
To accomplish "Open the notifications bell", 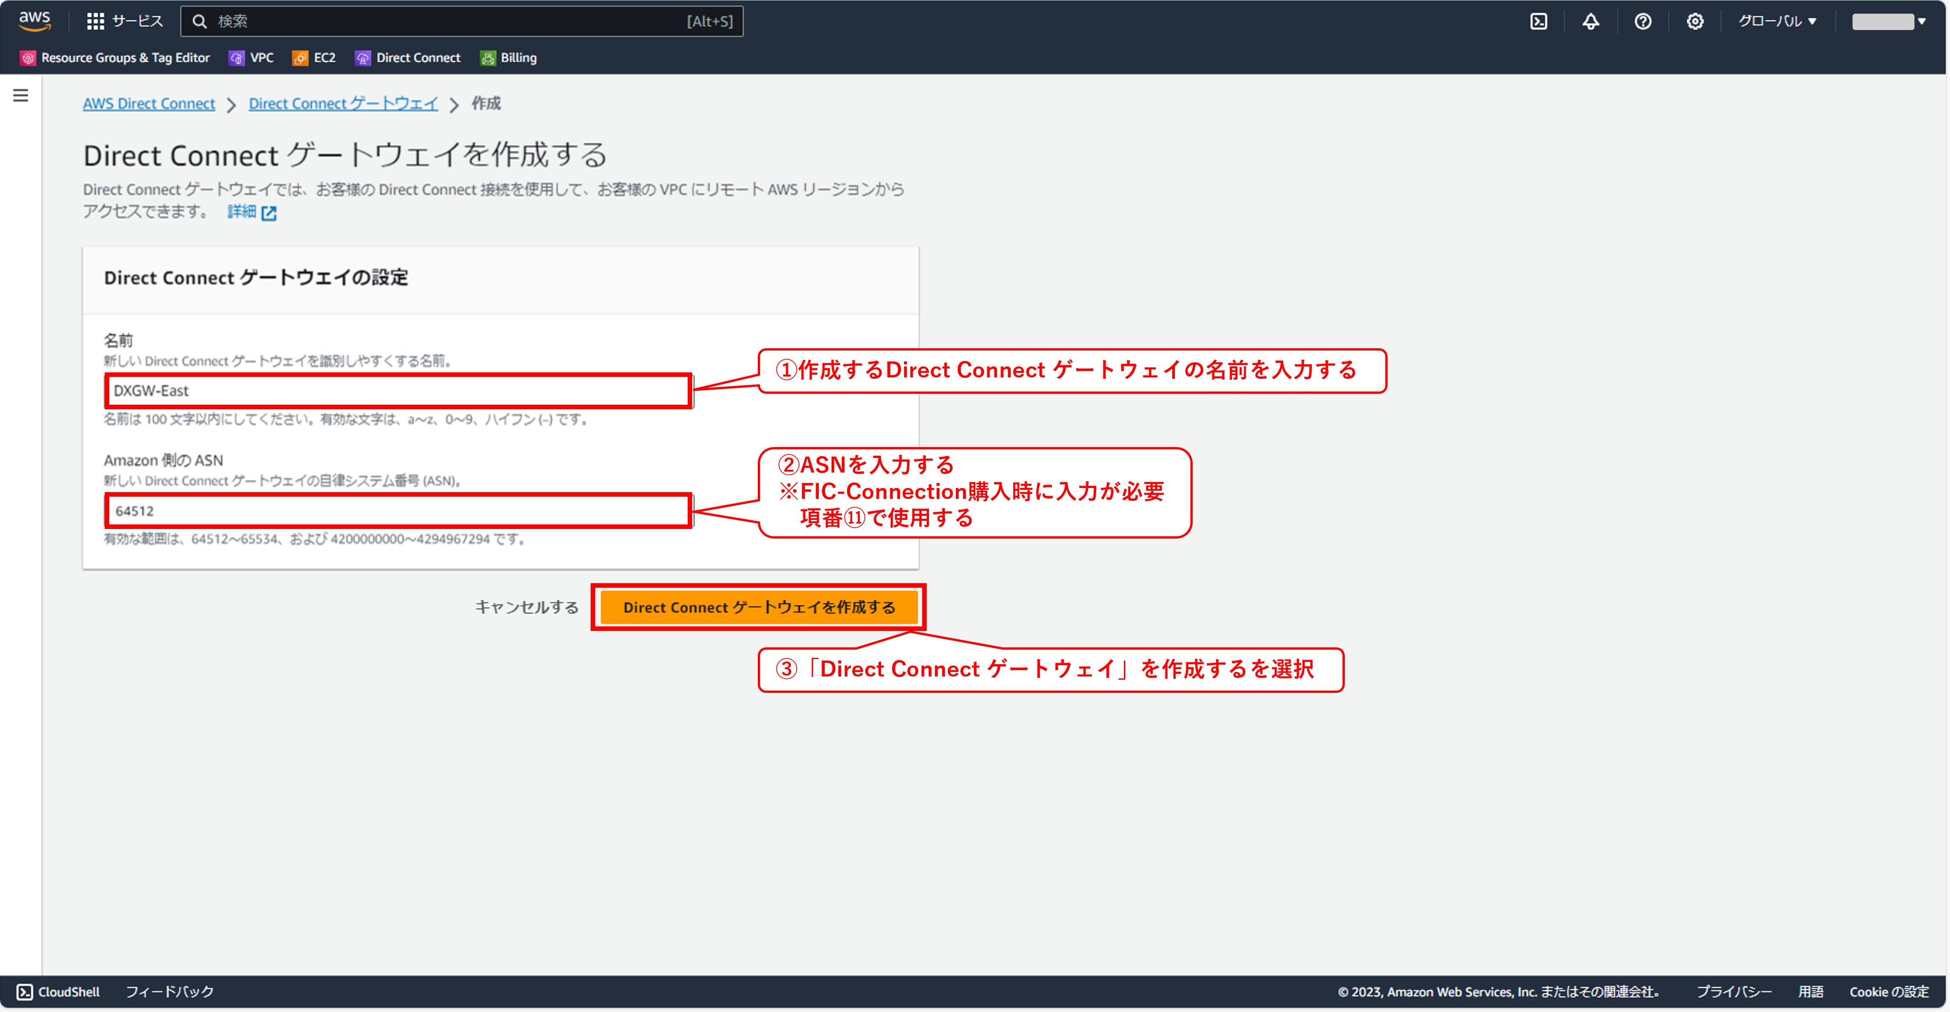I will (x=1590, y=20).
